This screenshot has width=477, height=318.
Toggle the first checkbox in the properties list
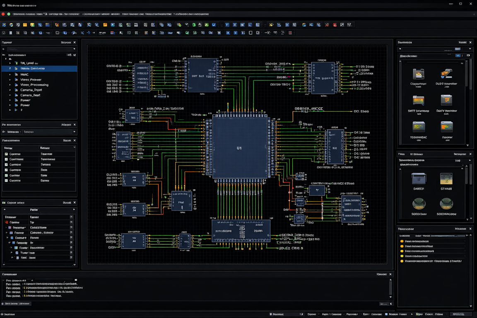coord(6,154)
